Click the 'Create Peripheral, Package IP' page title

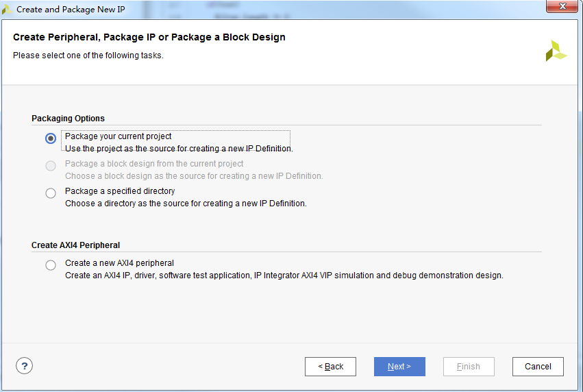pyautogui.click(x=149, y=37)
